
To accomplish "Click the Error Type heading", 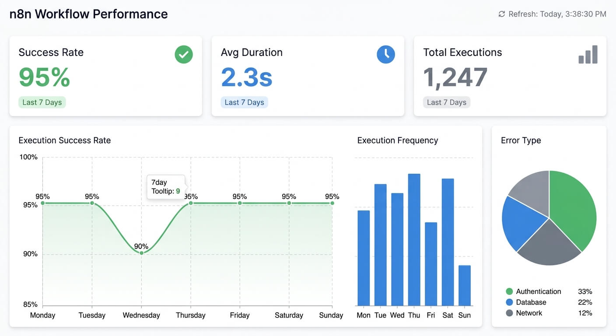I will (x=521, y=140).
